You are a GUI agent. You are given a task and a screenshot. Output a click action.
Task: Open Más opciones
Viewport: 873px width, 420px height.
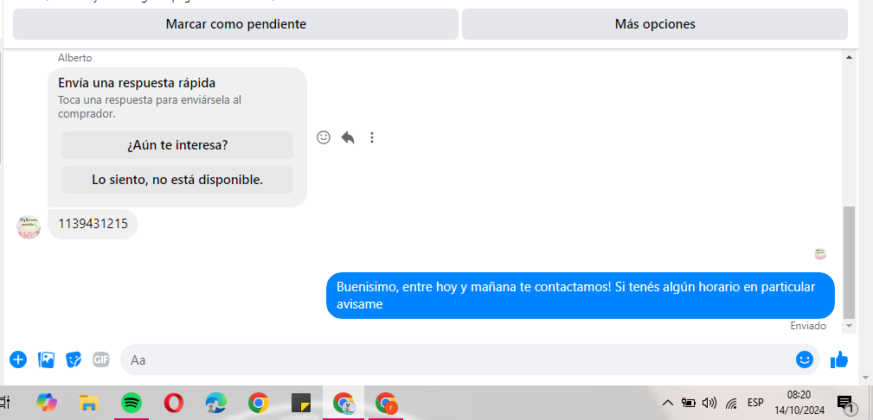click(655, 24)
